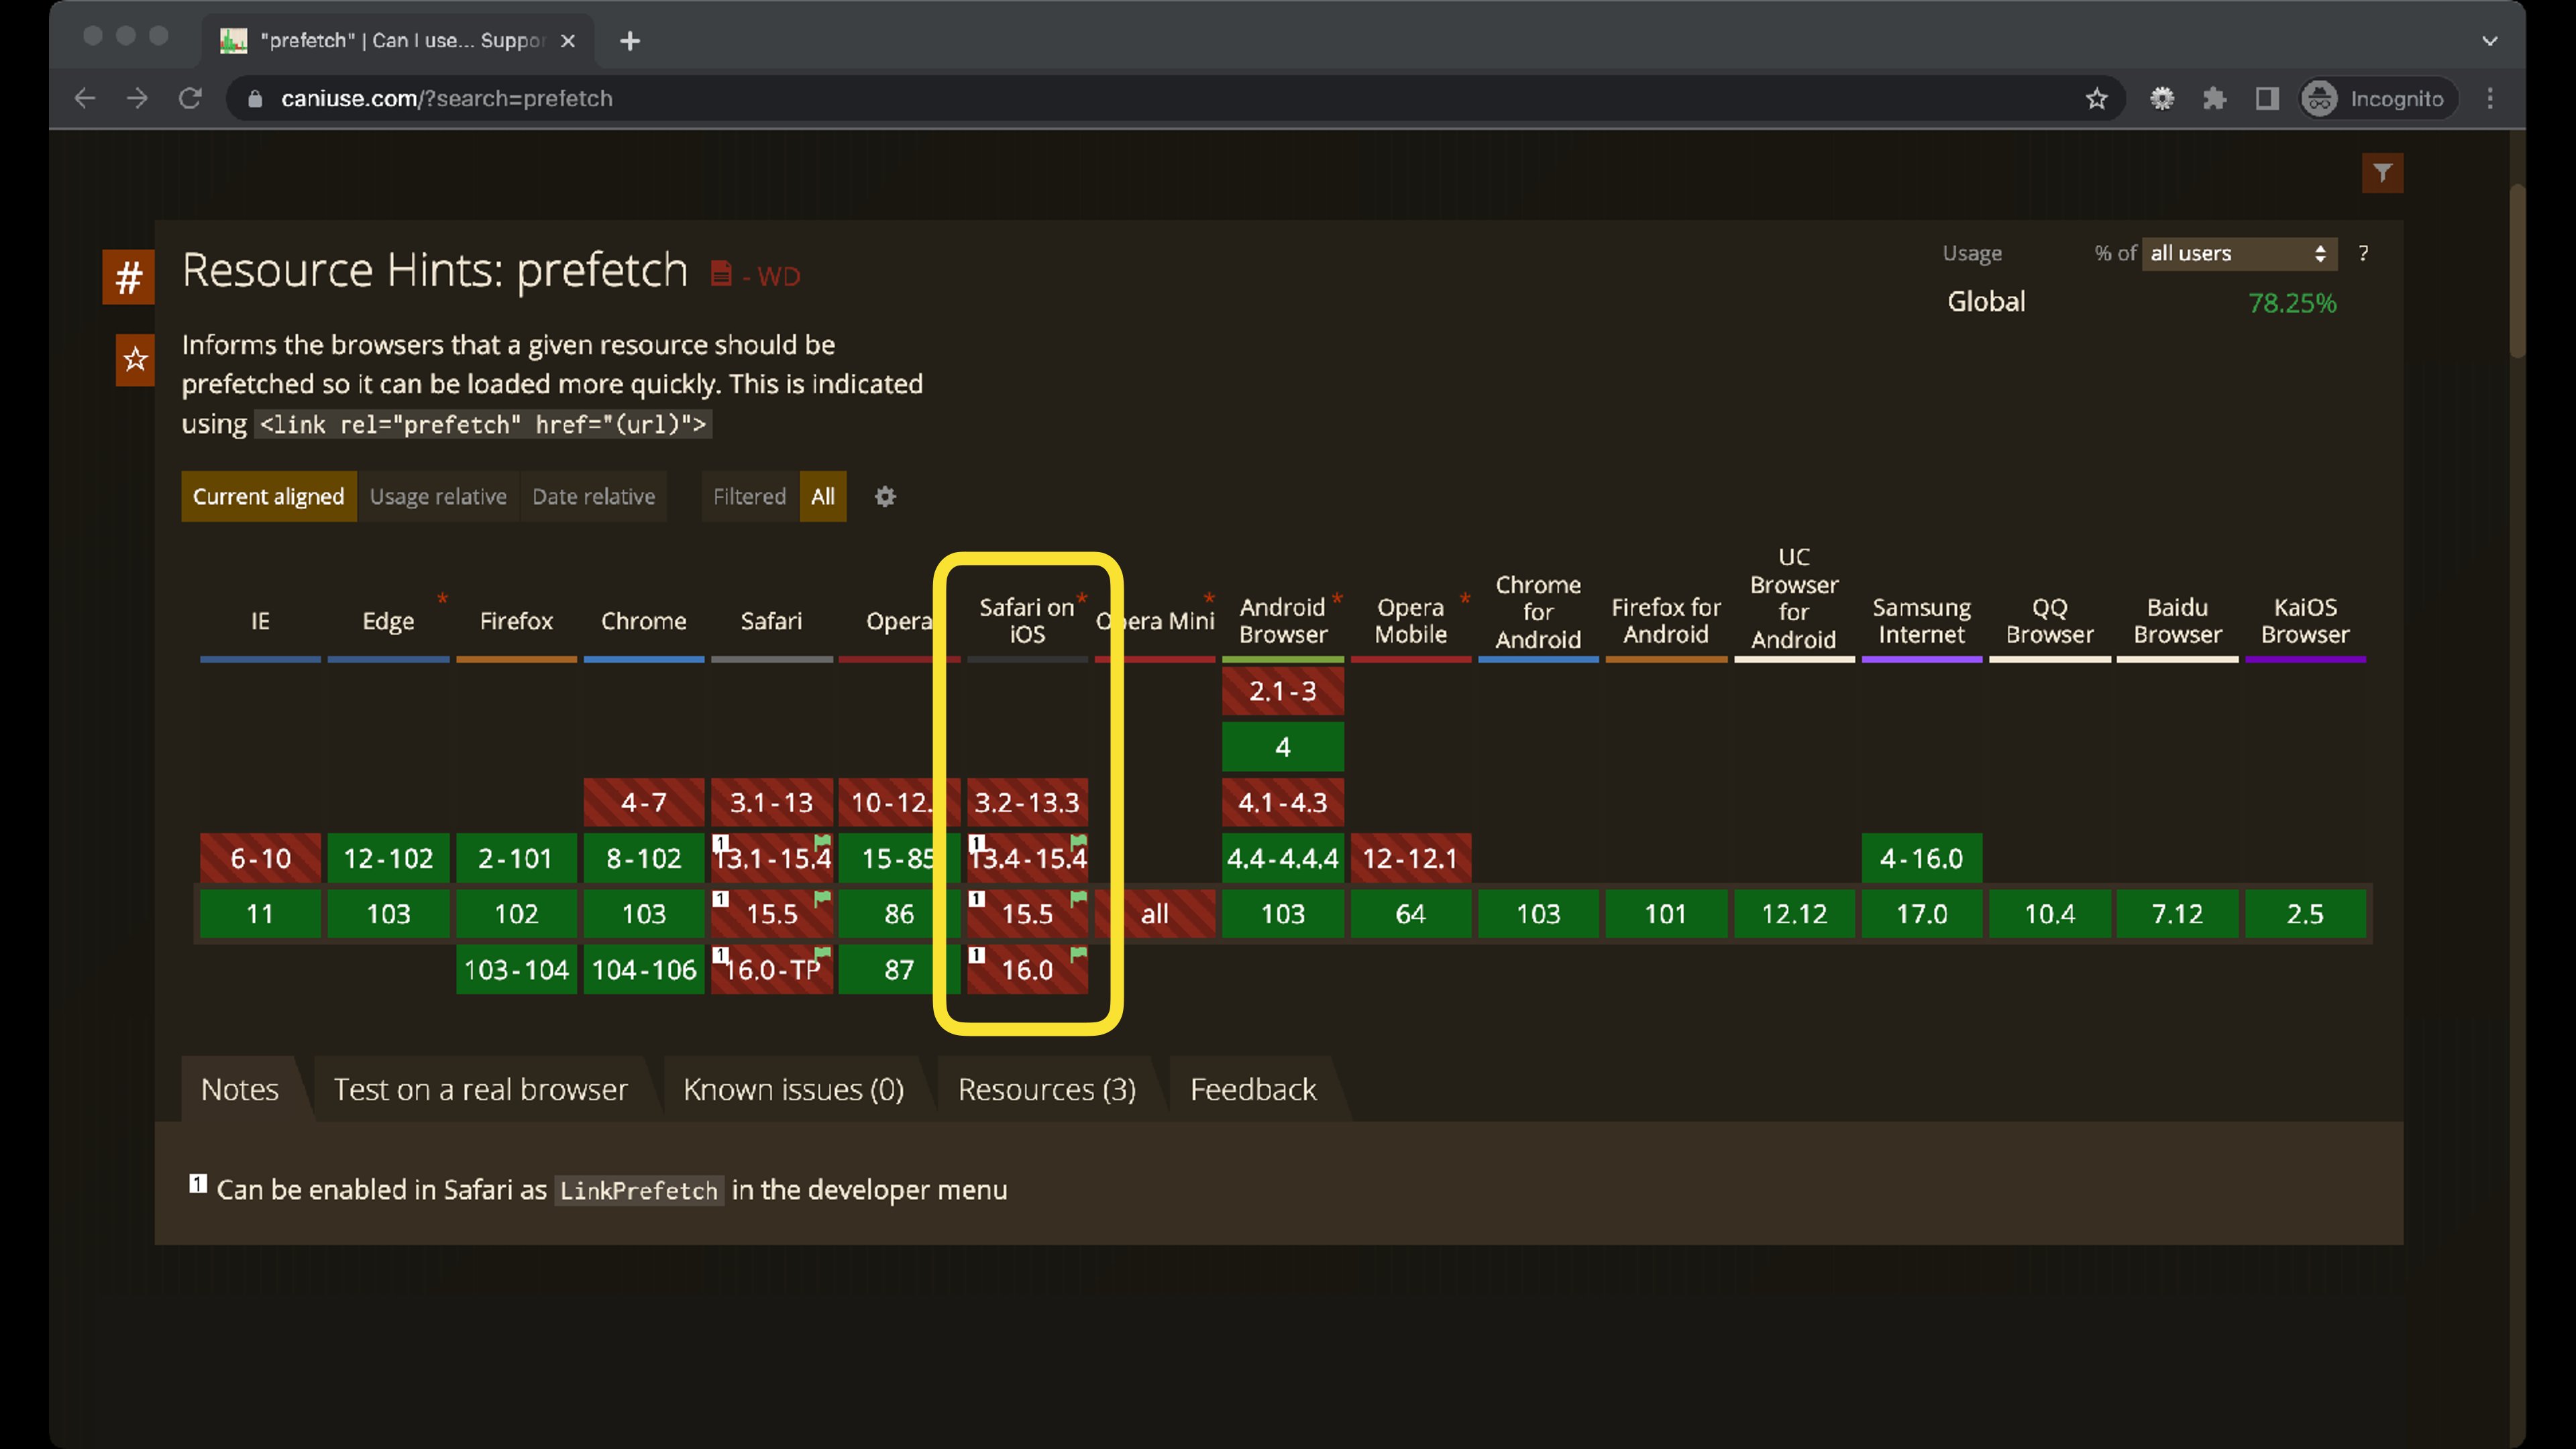The height and width of the screenshot is (1449, 2576).
Task: Switch to Usage relative view
Action: pos(438,497)
